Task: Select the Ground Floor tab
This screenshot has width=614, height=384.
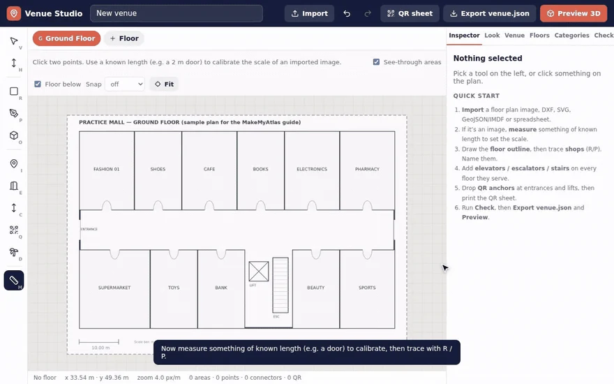Action: coord(66,38)
